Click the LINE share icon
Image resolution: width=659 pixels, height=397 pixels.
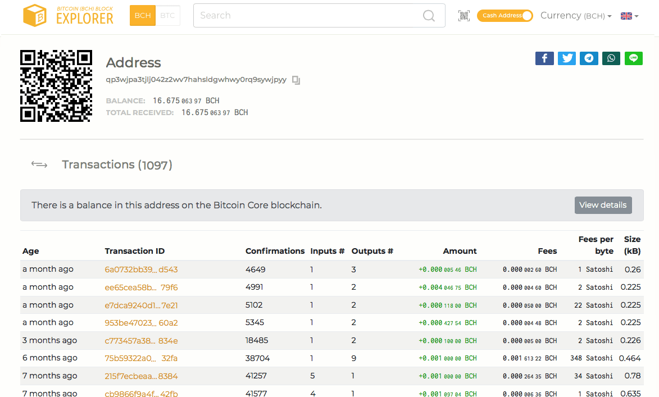pyautogui.click(x=633, y=58)
